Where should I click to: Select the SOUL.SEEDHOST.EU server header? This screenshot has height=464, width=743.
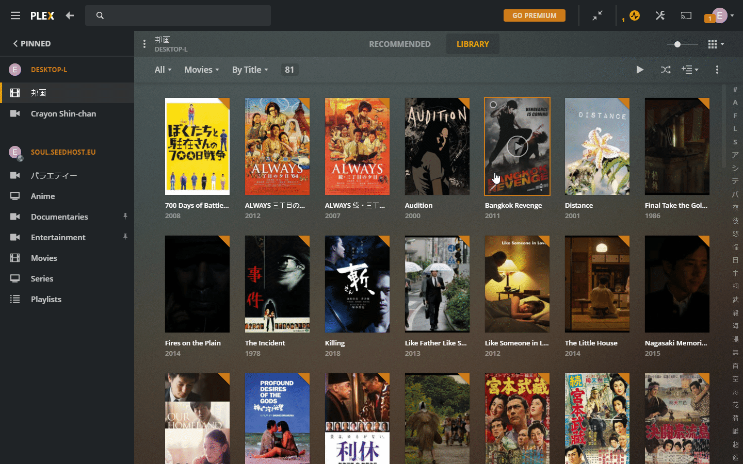pos(63,152)
